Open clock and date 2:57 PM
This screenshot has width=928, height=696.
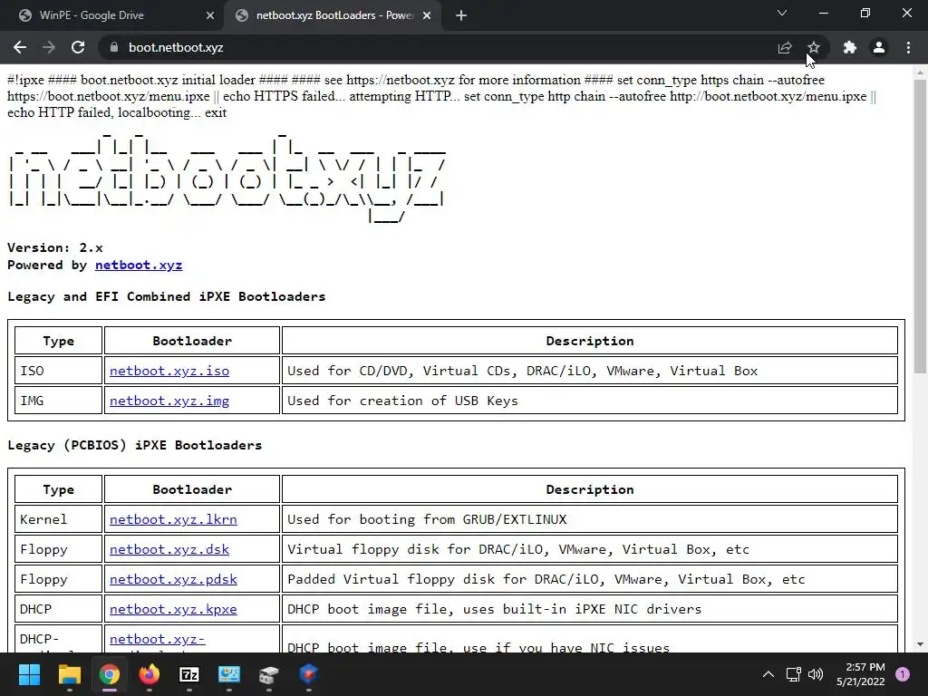(x=861, y=674)
